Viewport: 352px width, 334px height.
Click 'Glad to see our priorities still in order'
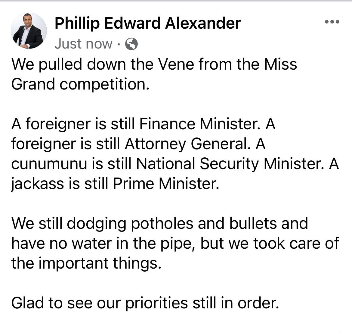(x=145, y=303)
